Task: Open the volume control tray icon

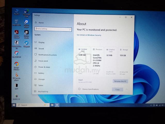Action: pos(162,105)
